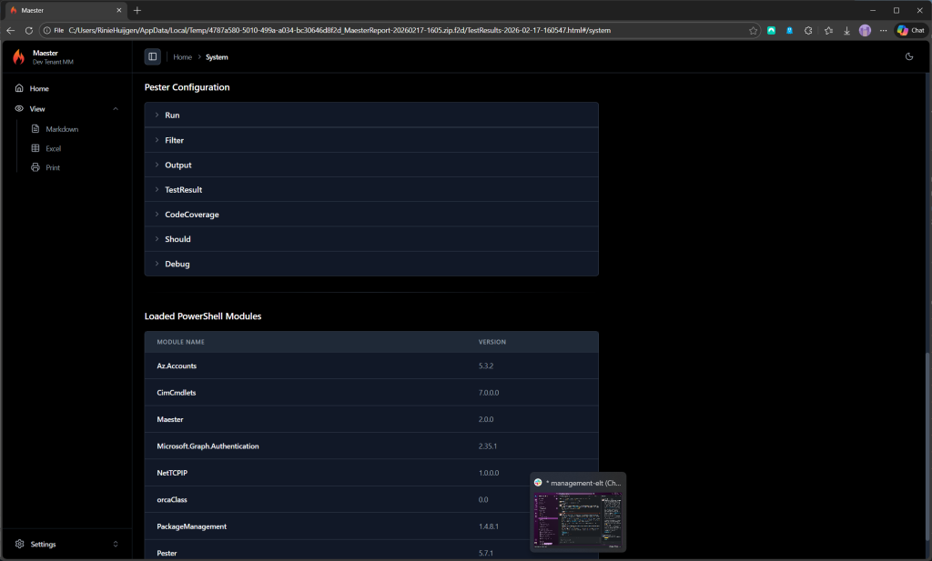Click the Excel grid icon
The image size is (932, 561).
tap(35, 148)
